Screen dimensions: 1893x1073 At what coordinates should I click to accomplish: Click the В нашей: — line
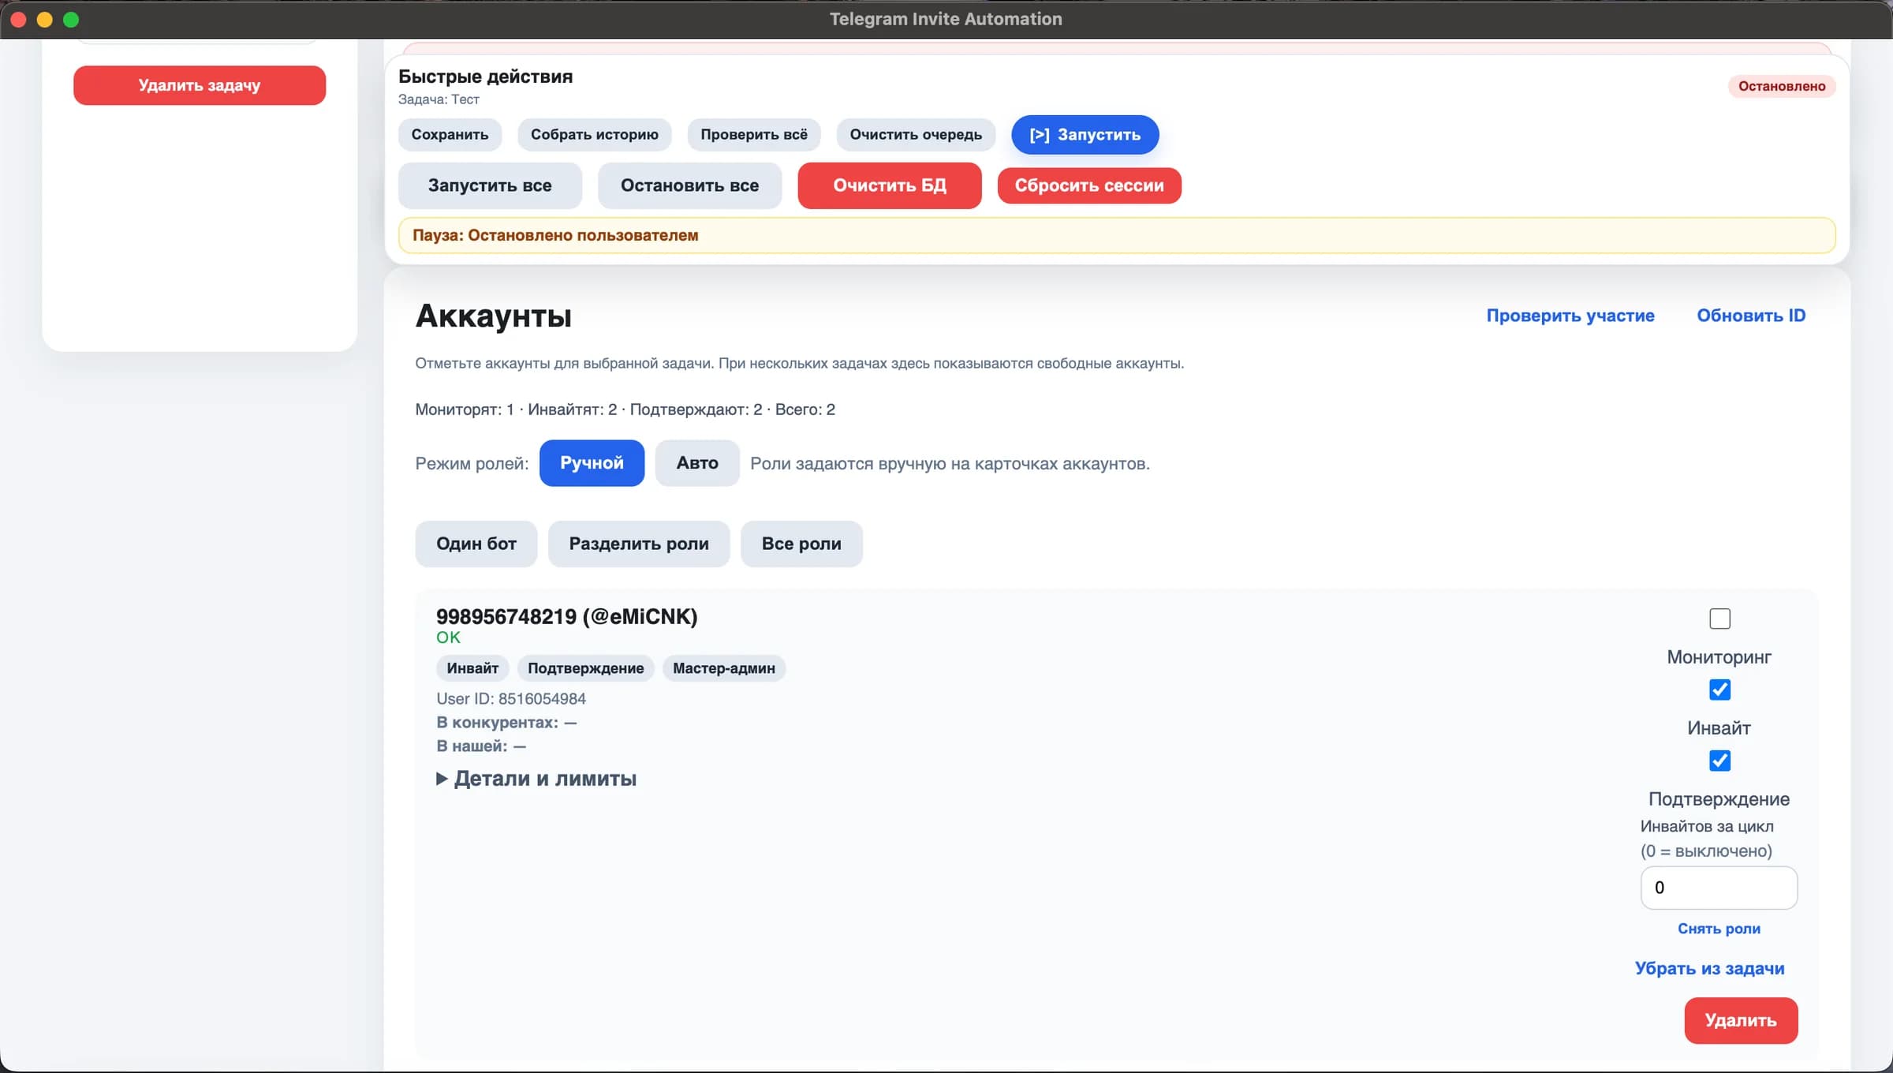pyautogui.click(x=481, y=746)
